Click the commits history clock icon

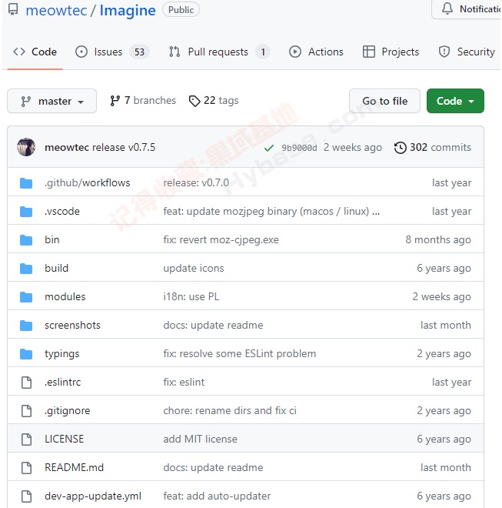click(x=400, y=148)
